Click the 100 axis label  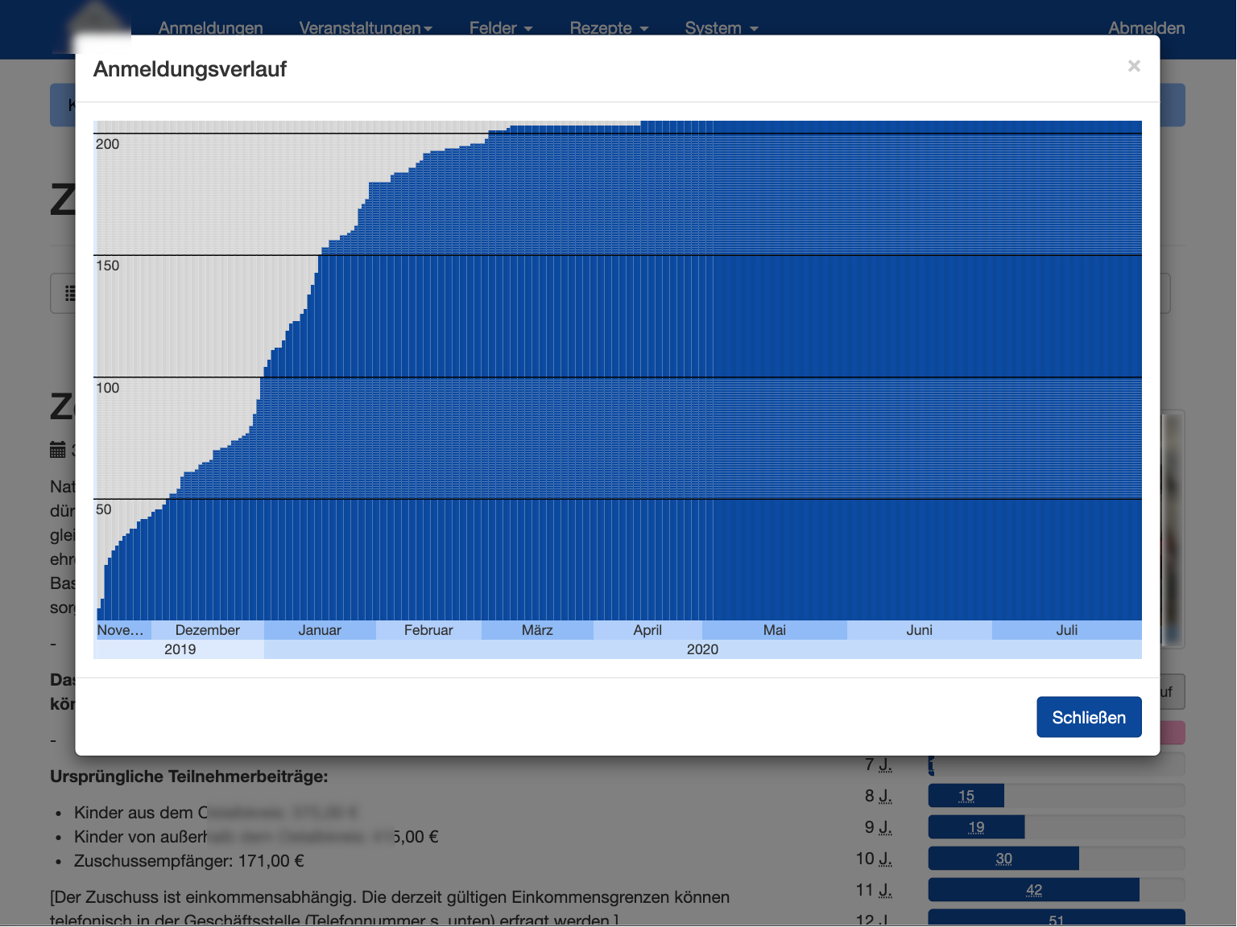[107, 388]
